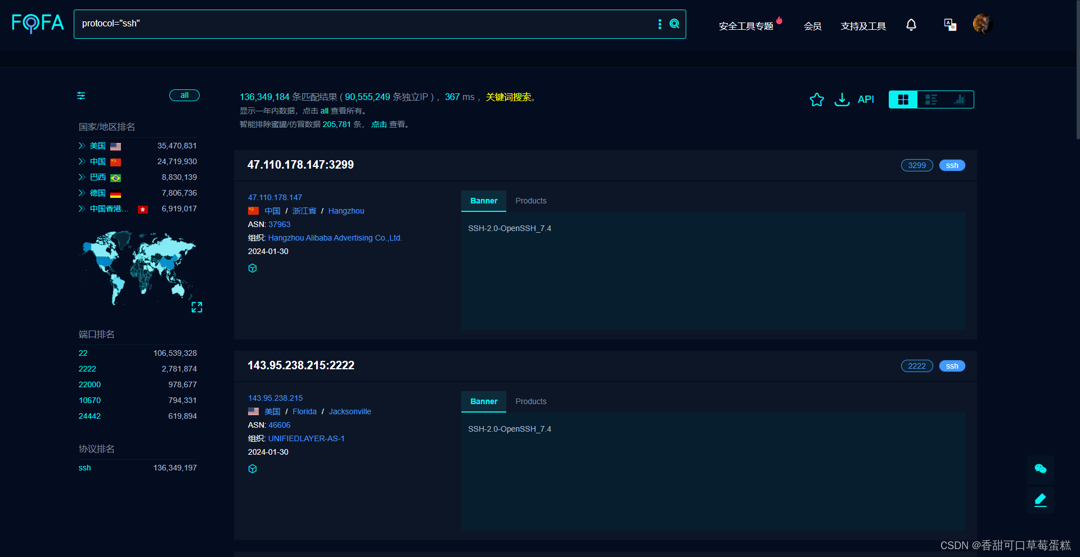The image size is (1080, 557).
Task: Click Hangzhou Alibaba Advertising organization link
Action: [335, 238]
